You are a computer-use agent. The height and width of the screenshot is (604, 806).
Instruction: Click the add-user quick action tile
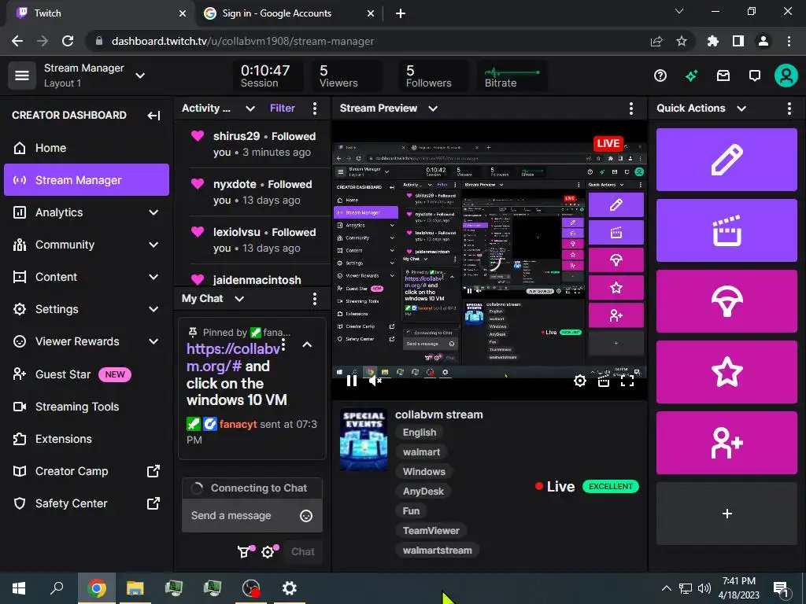tap(727, 443)
